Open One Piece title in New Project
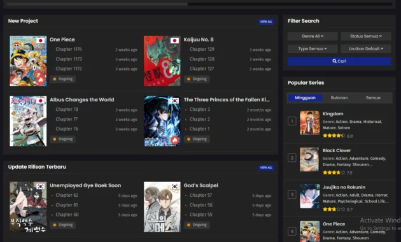The height and width of the screenshot is (242, 401). coord(62,39)
